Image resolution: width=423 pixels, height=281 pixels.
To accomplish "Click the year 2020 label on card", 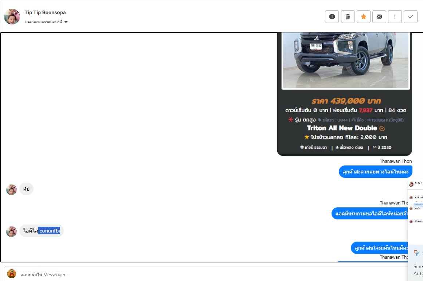I will pyautogui.click(x=382, y=147).
